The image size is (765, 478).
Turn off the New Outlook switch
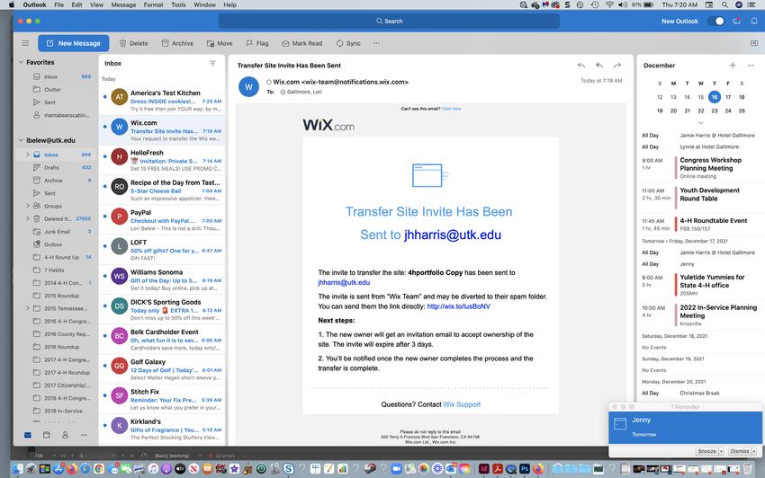pos(716,21)
